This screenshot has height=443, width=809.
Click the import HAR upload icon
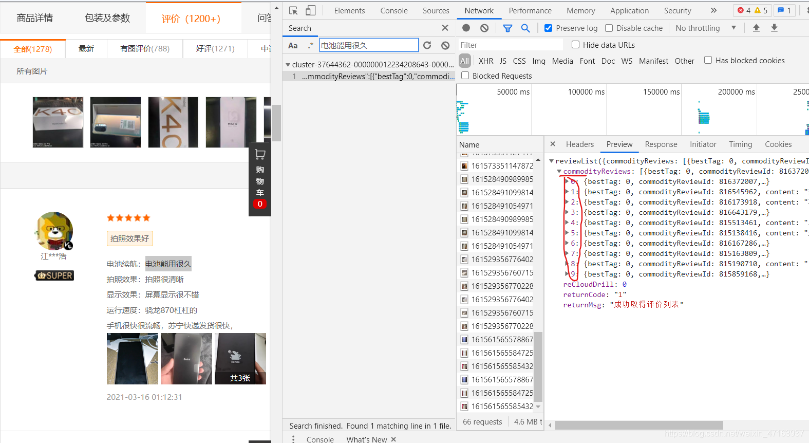coord(756,28)
